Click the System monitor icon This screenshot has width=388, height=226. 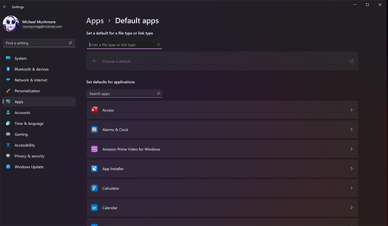(x=8, y=58)
